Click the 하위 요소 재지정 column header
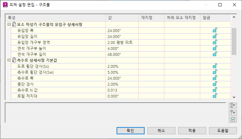Screen dimensions: 242x139 tap(182, 18)
